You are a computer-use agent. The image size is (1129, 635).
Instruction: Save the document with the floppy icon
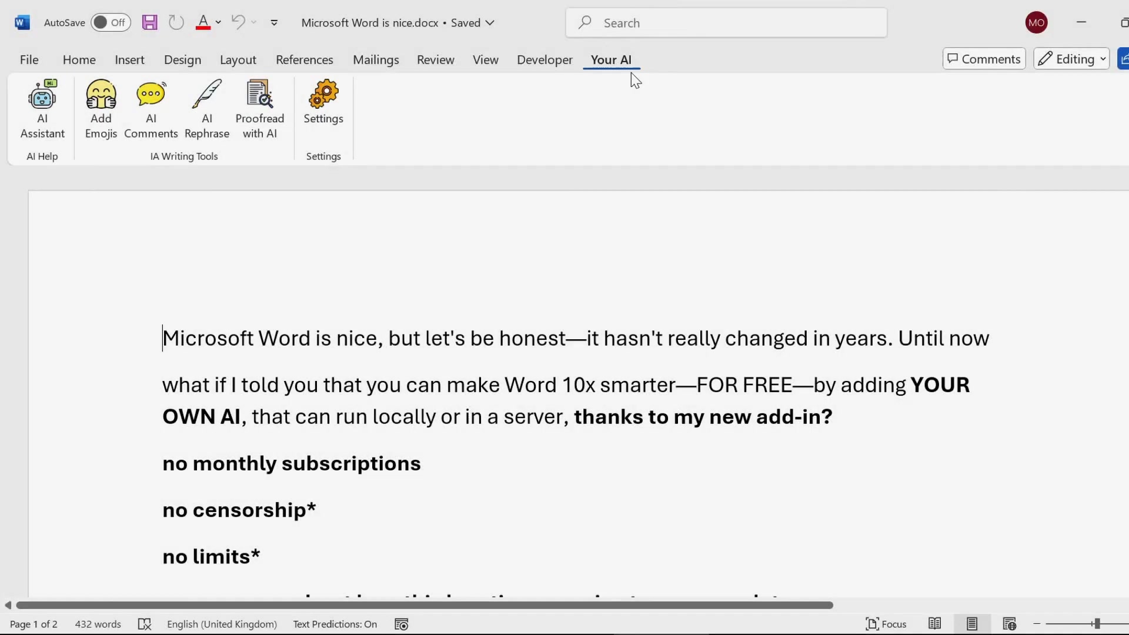click(150, 22)
